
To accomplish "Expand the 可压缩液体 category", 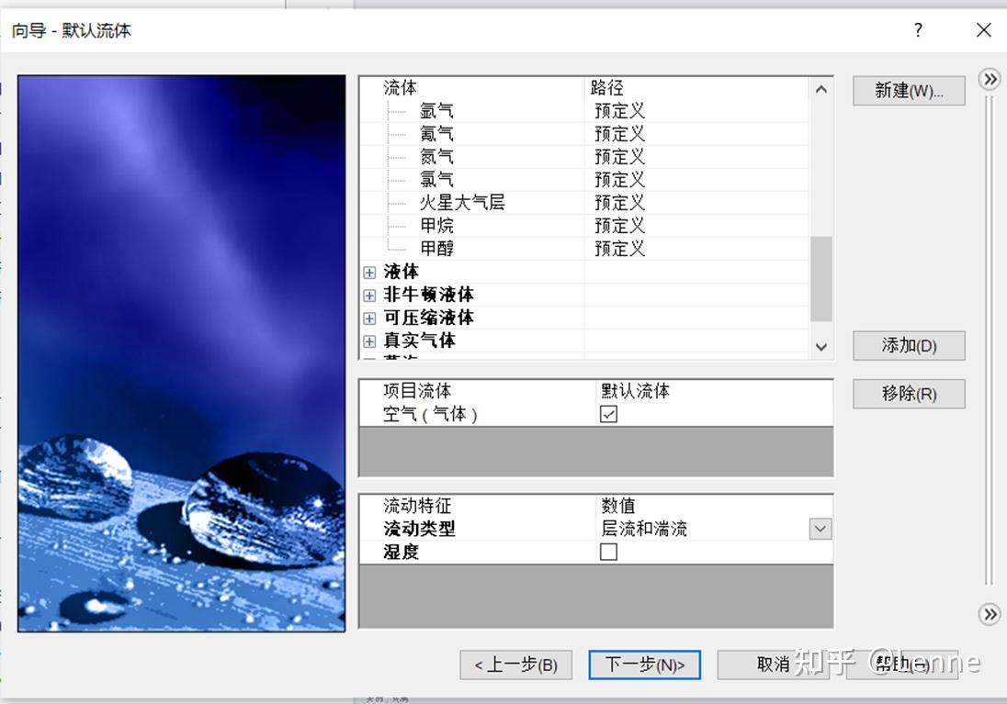I will [368, 318].
